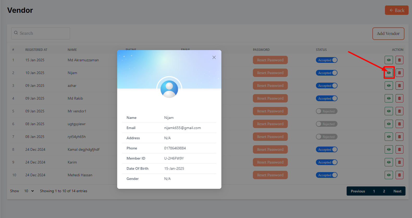View details for Mr vendor1
The height and width of the screenshot is (218, 412).
click(x=389, y=111)
